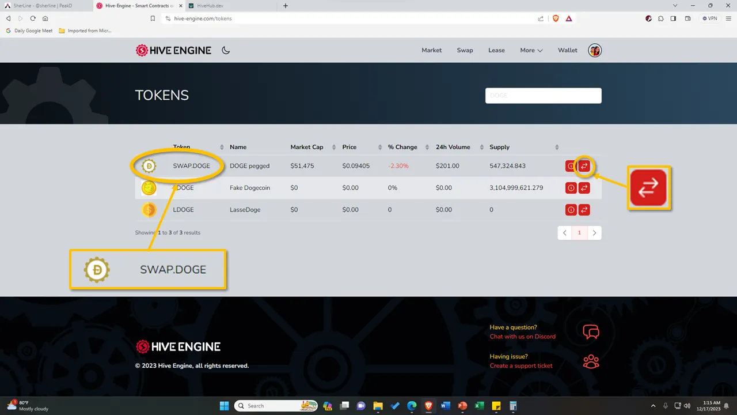
Task: Click the address bar URL
Action: [x=203, y=18]
